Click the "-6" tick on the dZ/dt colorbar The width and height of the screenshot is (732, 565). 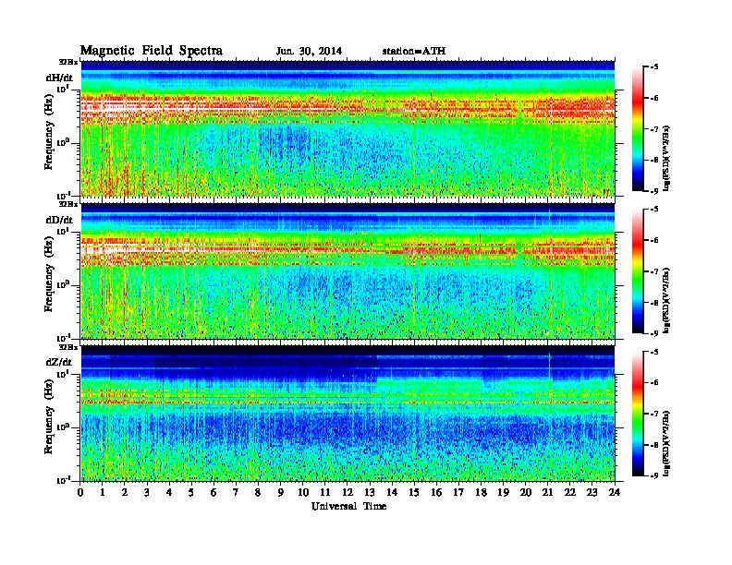coord(653,383)
